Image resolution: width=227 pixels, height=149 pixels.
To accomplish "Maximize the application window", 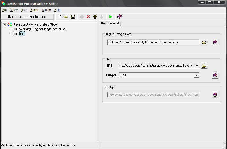I will tap(209, 2).
